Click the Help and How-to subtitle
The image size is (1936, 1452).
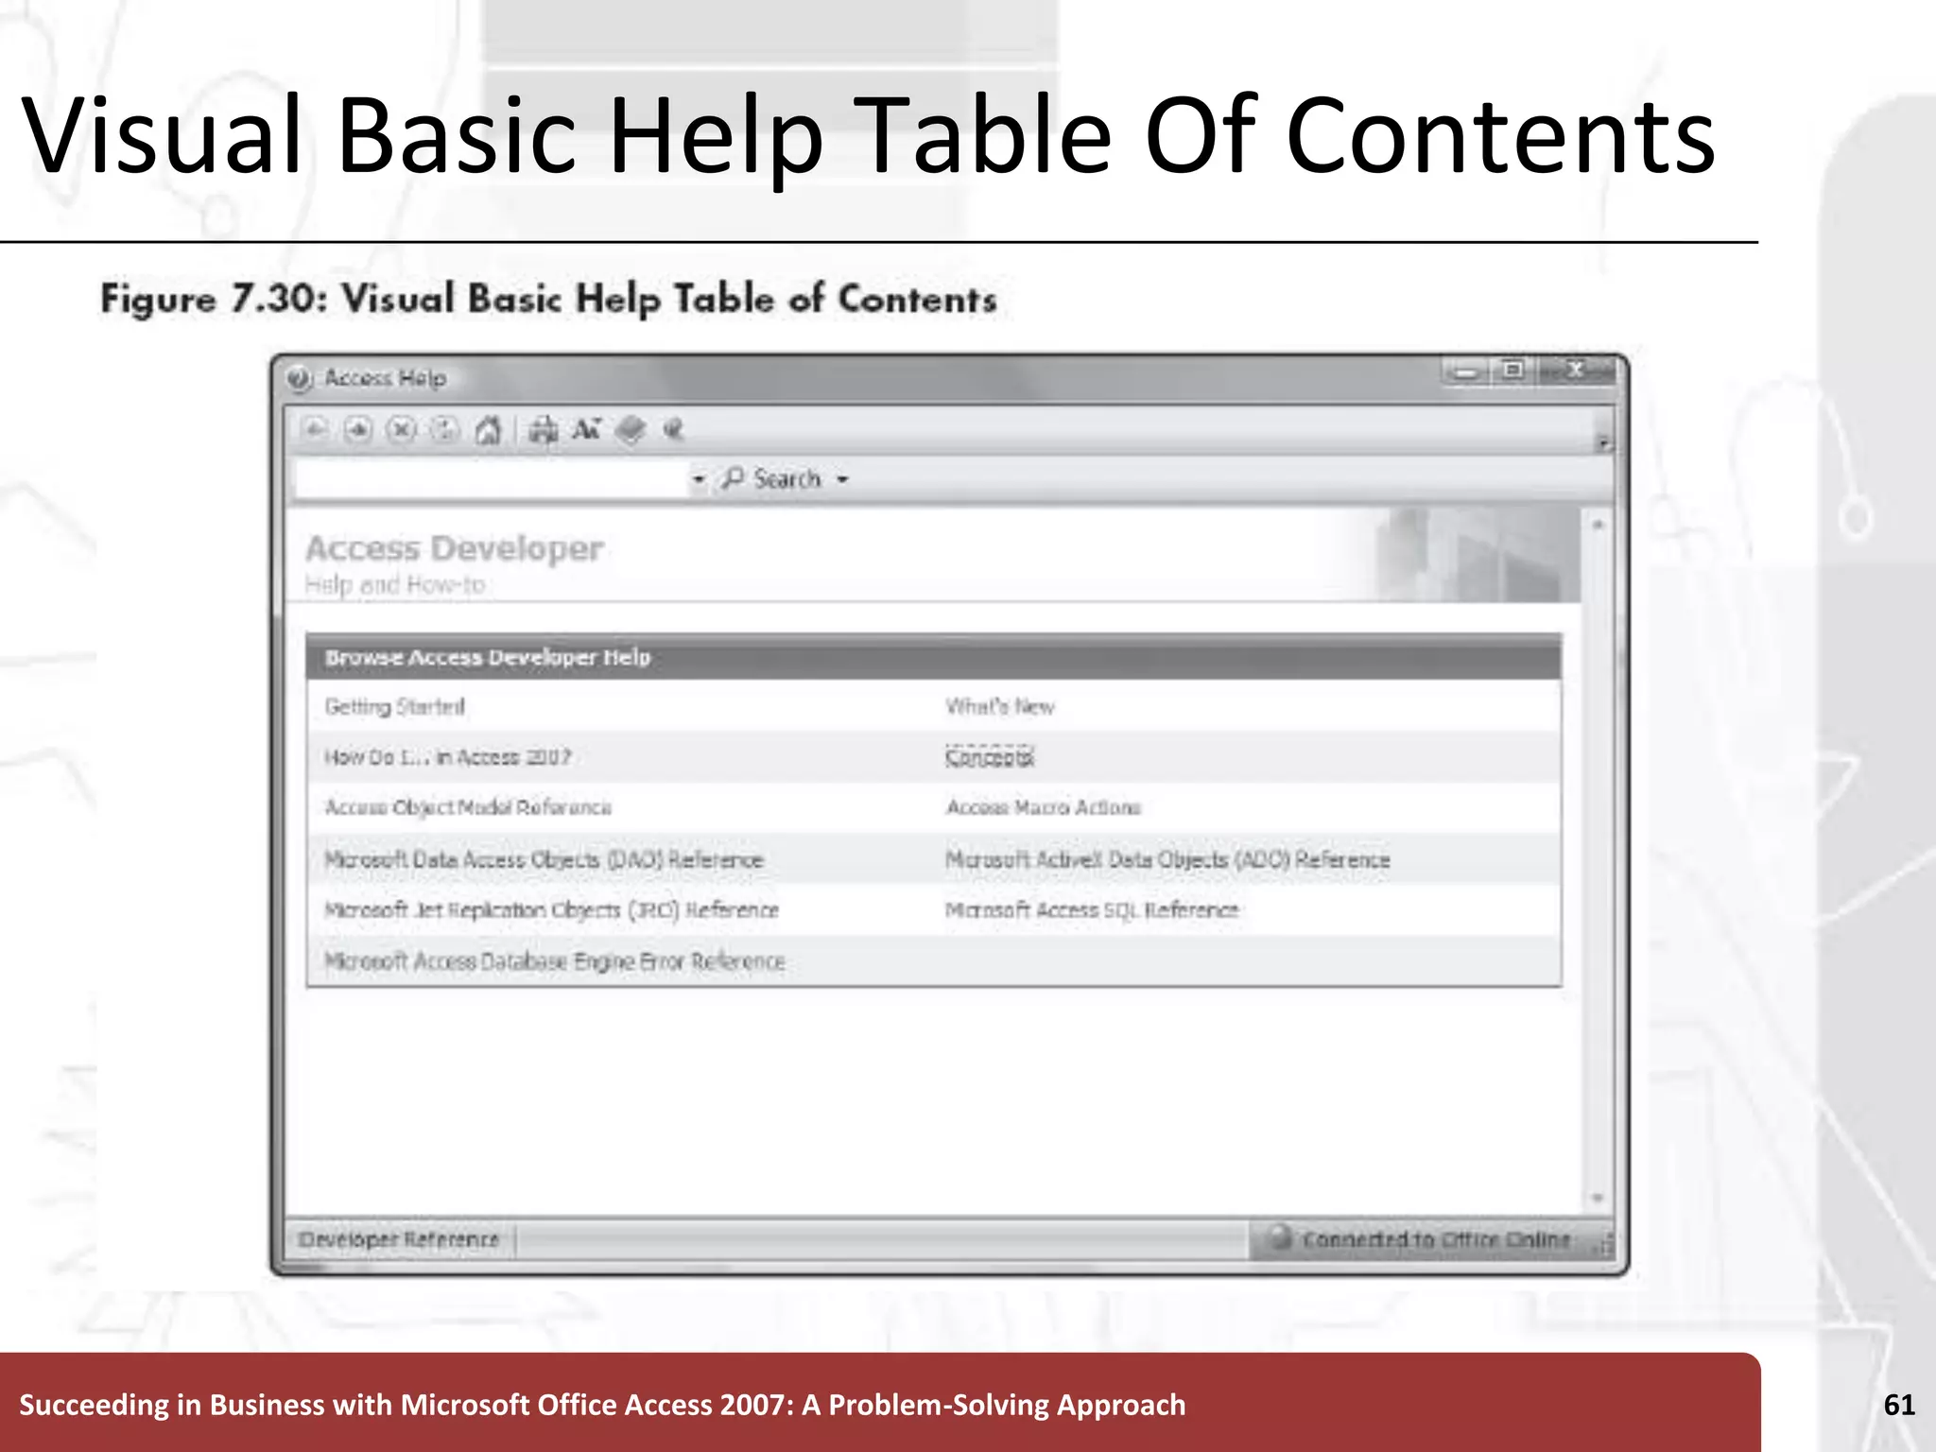(394, 585)
